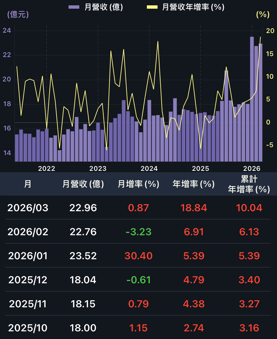The height and width of the screenshot is (339, 277).
Task: Click the 5.39 value in 累計年增率 column
Action: coord(249,256)
